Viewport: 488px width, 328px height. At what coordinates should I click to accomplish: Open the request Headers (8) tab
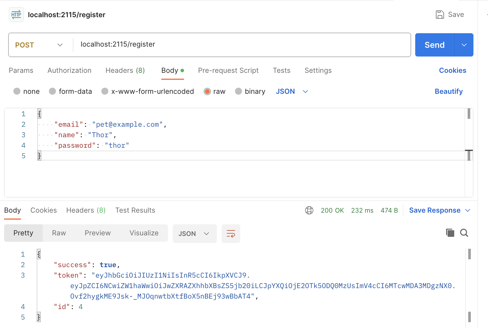pos(125,70)
